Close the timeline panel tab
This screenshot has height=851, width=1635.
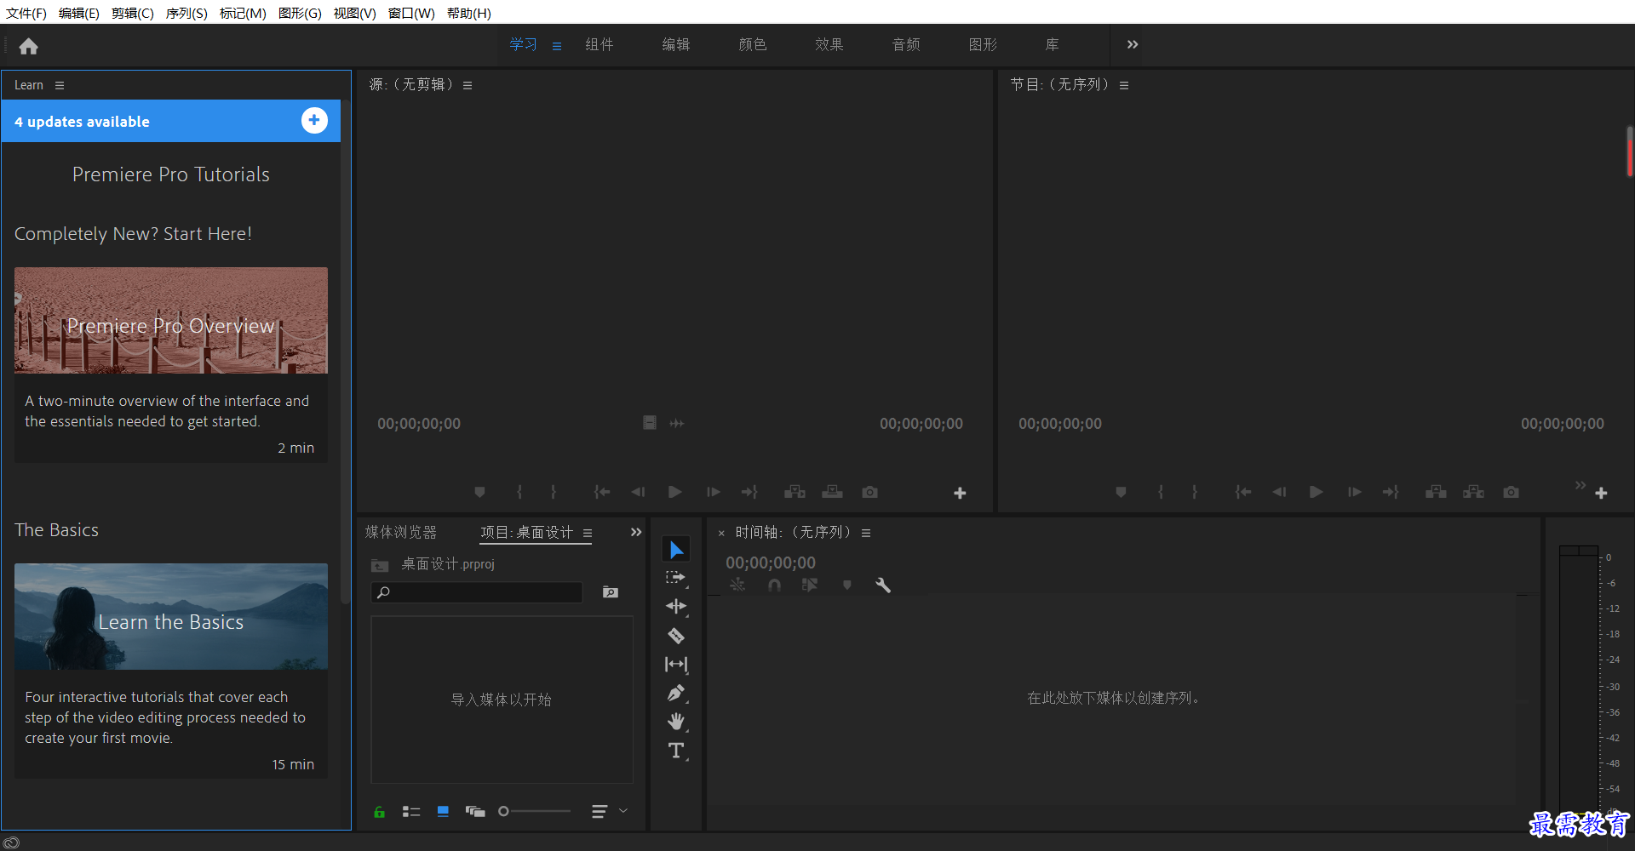click(721, 534)
